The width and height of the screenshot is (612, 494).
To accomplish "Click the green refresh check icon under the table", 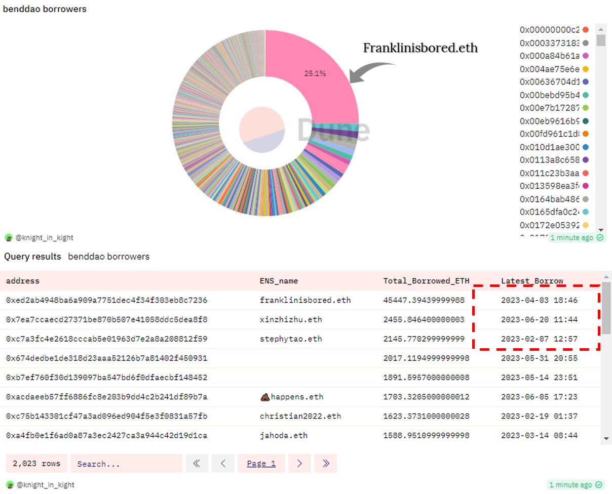I will (x=599, y=484).
